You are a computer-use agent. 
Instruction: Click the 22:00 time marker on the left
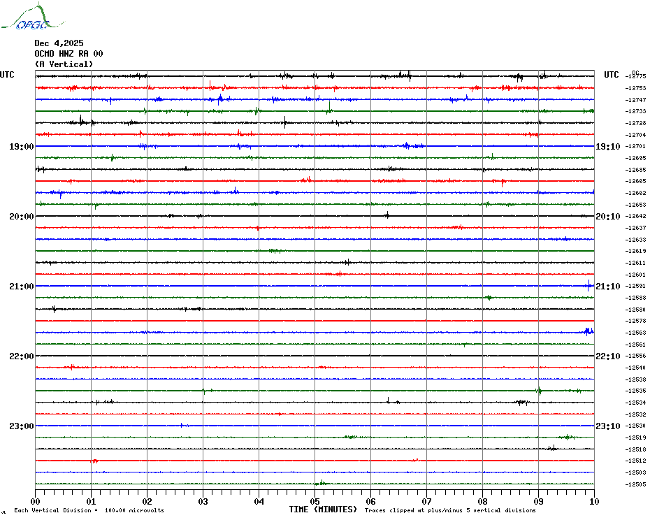pyautogui.click(x=21, y=356)
